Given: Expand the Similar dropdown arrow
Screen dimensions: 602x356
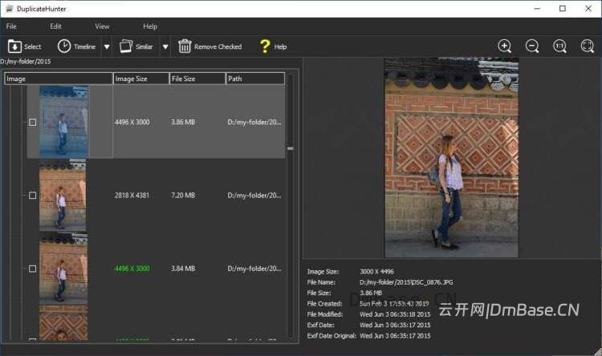Looking at the screenshot, I should pyautogui.click(x=165, y=47).
